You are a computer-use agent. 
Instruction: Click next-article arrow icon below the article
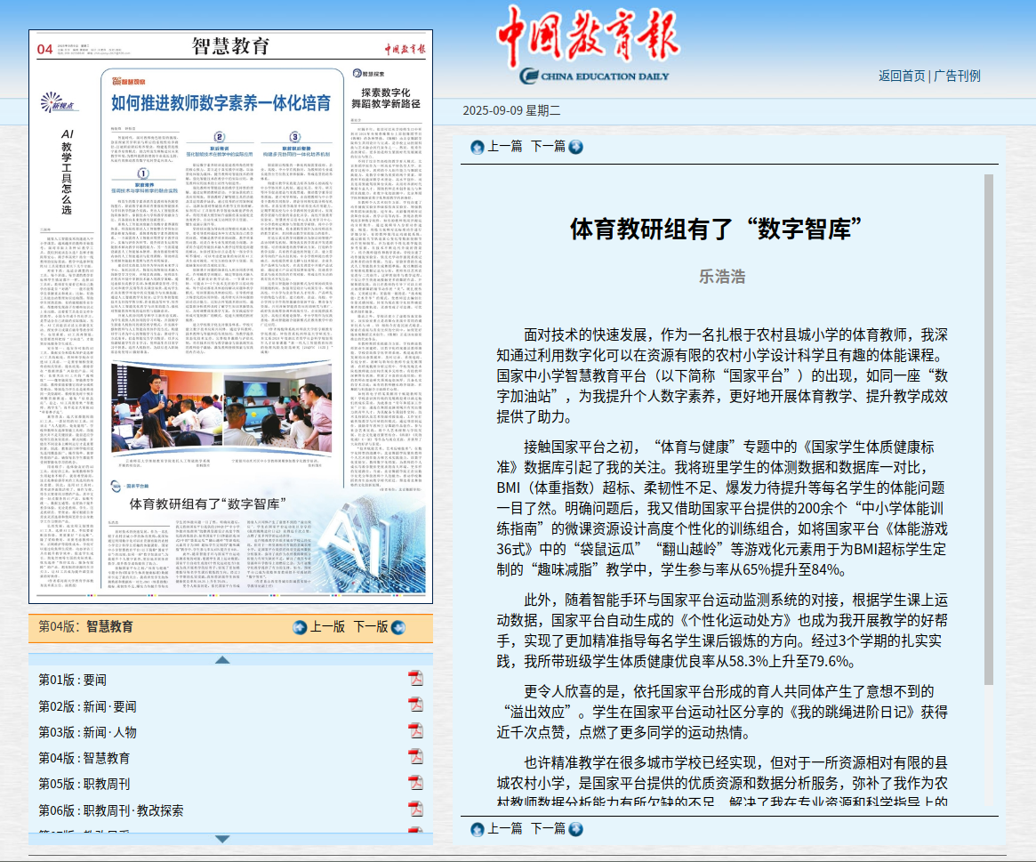pos(575,829)
